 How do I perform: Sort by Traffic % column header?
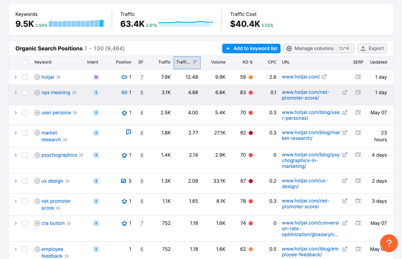coord(187,62)
